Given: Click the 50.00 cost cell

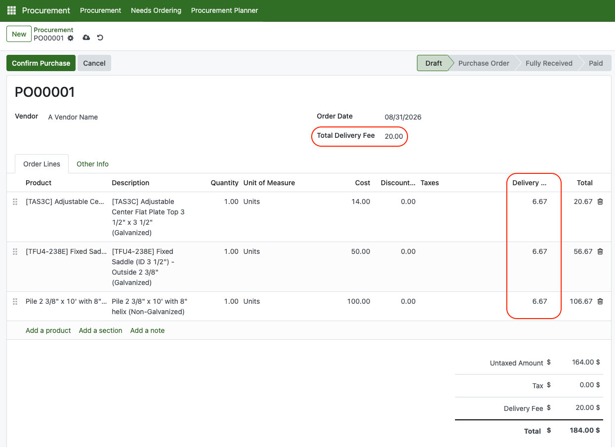Looking at the screenshot, I should pos(361,251).
